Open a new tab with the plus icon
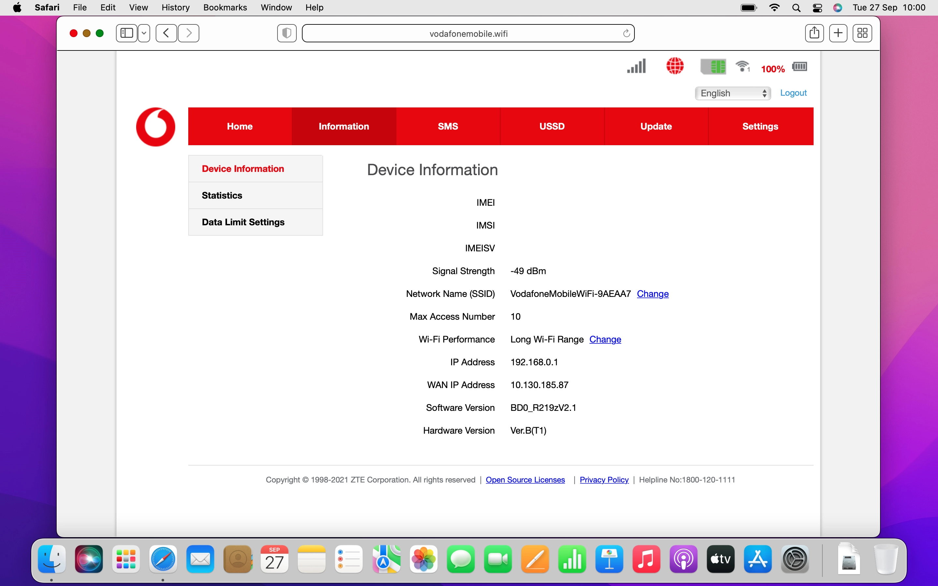938x586 pixels. point(838,33)
